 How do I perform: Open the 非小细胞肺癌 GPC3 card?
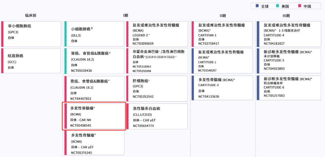pos(31,34)
